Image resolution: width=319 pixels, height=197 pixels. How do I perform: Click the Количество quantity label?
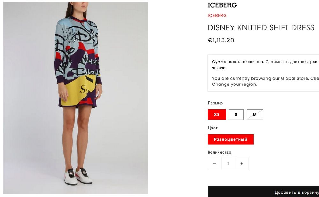[x=219, y=152]
